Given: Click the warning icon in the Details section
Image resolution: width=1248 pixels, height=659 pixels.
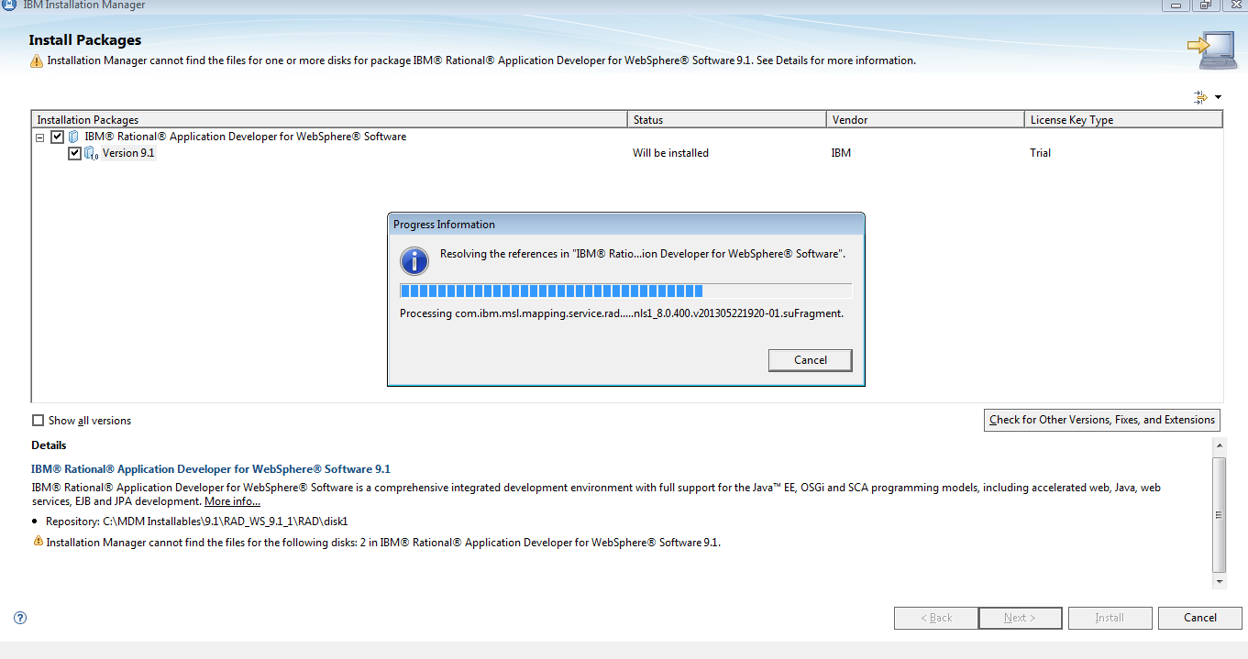Looking at the screenshot, I should pyautogui.click(x=38, y=542).
